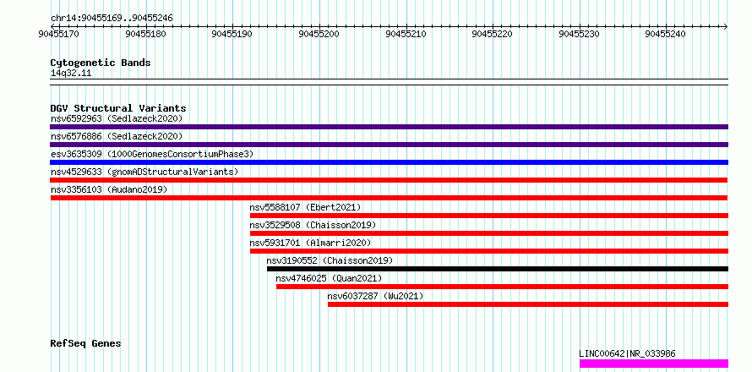The width and height of the screenshot is (752, 372).
Task: Click the RefSeq Genes track title
Action: [x=86, y=344]
